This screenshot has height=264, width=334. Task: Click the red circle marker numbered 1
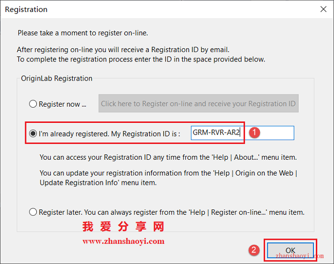(254, 132)
